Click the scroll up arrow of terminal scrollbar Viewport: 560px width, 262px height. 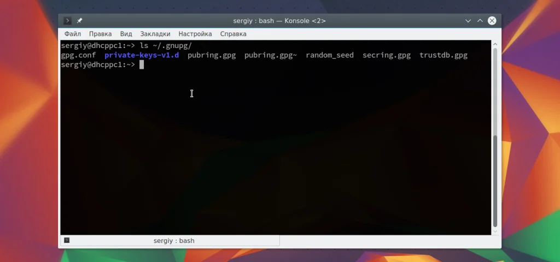click(495, 44)
